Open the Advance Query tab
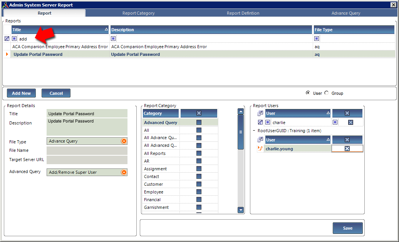Screen dimensions: 399x242 tap(346, 13)
